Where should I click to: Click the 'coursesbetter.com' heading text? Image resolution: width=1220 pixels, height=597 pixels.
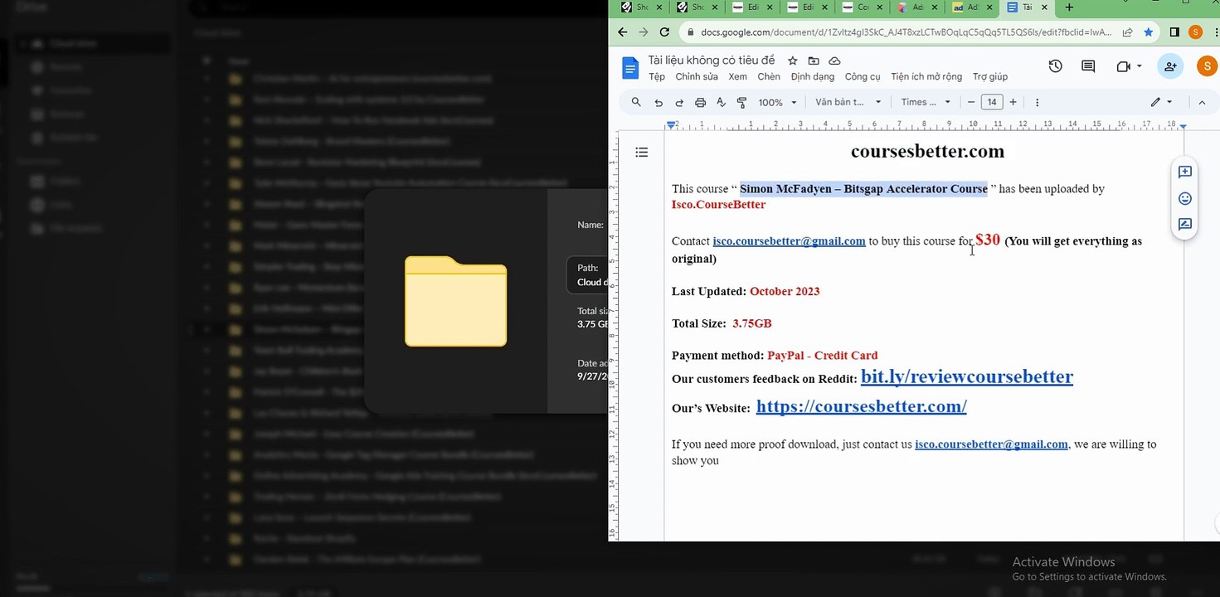coord(927,151)
